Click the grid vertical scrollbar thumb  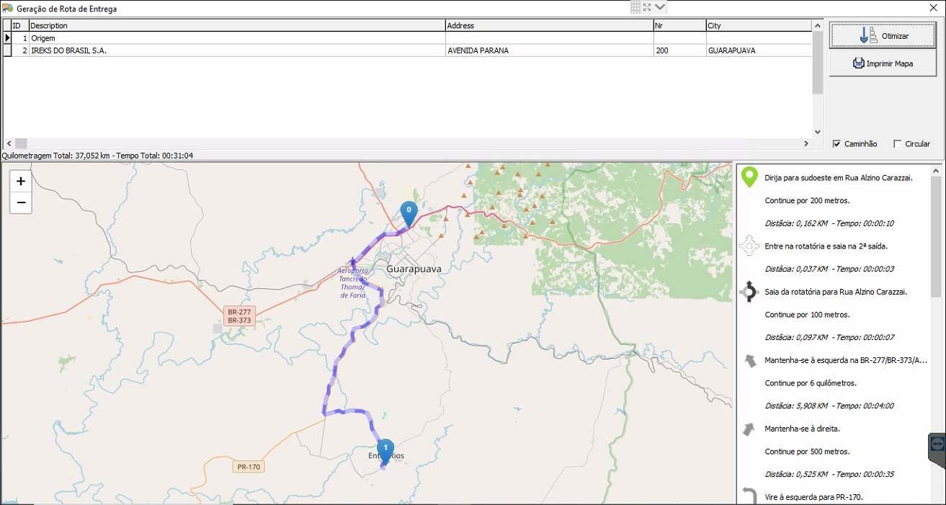(818, 63)
